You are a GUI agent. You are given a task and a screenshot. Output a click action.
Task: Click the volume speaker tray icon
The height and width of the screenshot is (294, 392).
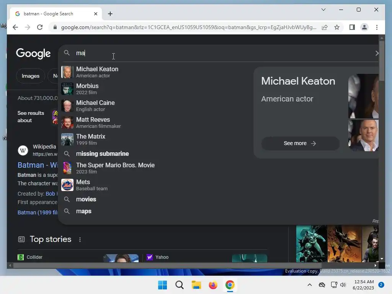(343, 285)
